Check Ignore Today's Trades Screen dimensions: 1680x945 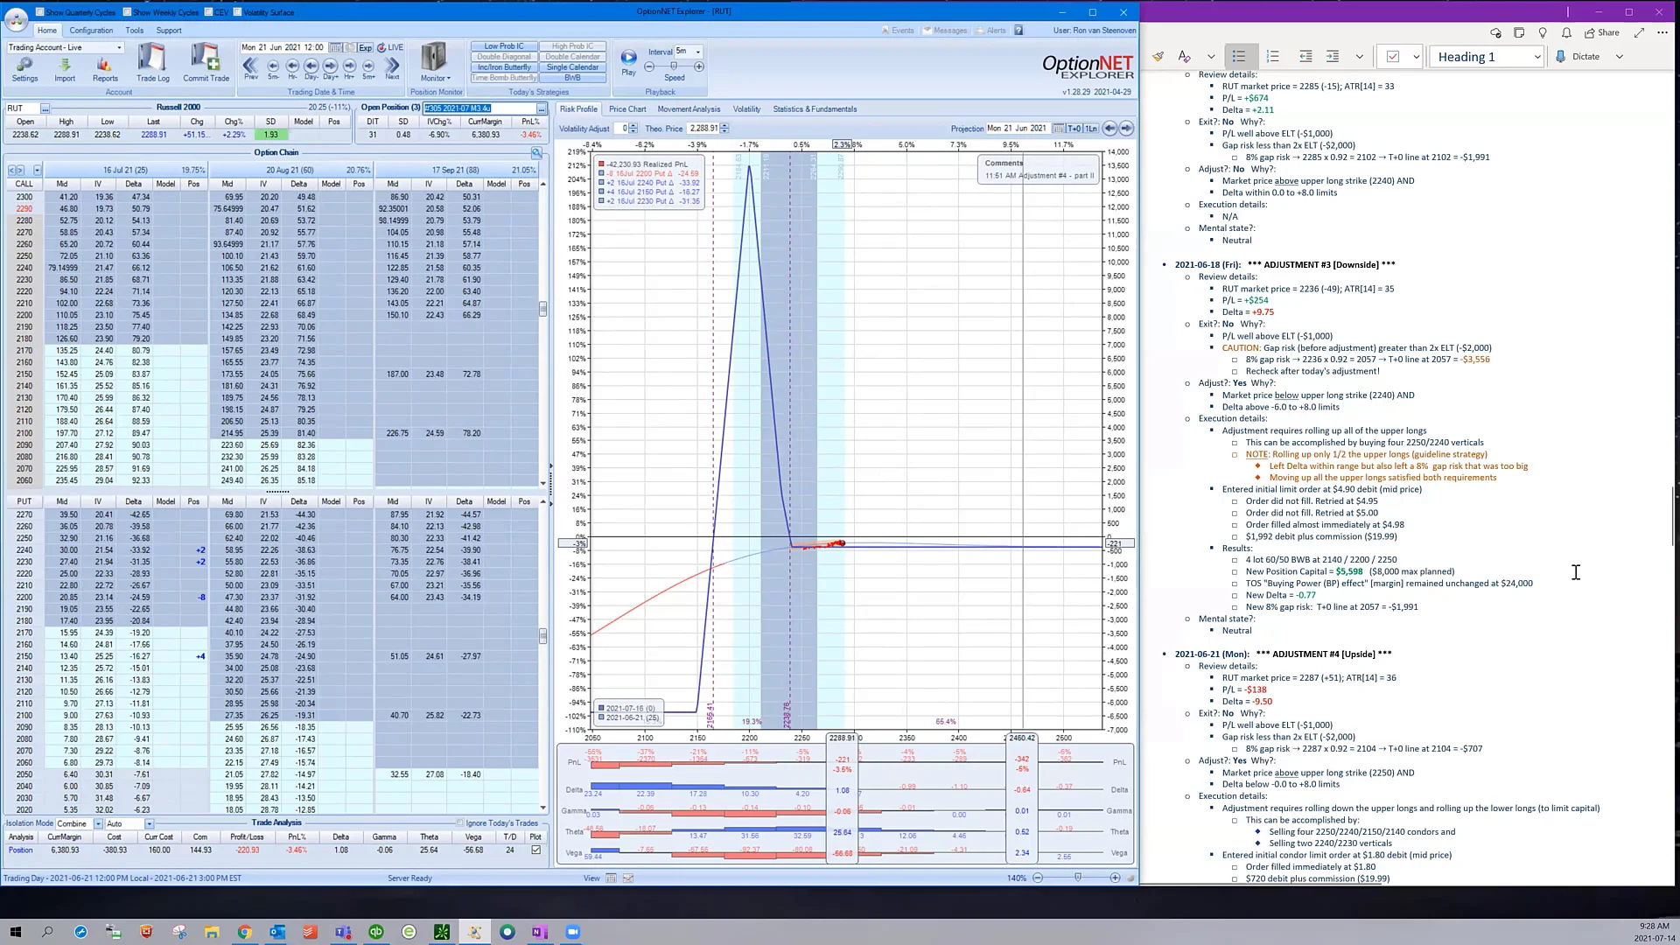click(x=459, y=823)
